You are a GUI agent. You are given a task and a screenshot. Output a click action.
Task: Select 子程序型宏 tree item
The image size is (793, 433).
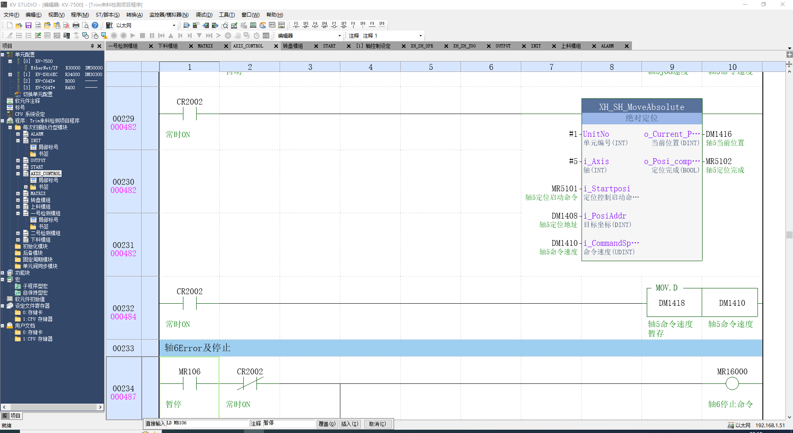(x=35, y=286)
